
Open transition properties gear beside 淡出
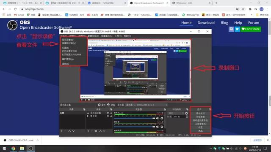coord(186,113)
